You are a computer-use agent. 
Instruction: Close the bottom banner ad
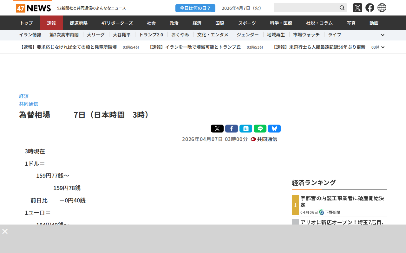point(5,231)
